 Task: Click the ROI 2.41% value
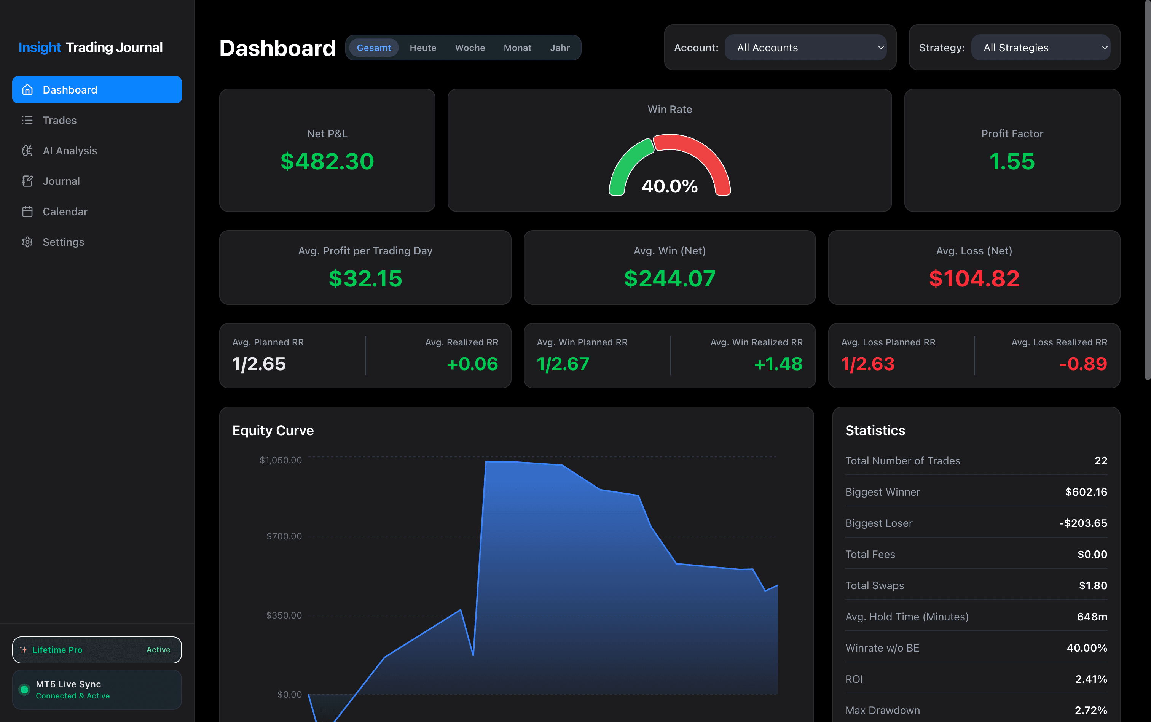click(1091, 679)
